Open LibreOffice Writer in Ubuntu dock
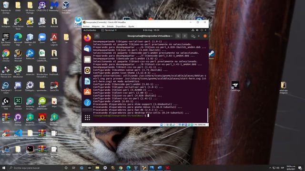The image size is (305, 171). [87, 81]
